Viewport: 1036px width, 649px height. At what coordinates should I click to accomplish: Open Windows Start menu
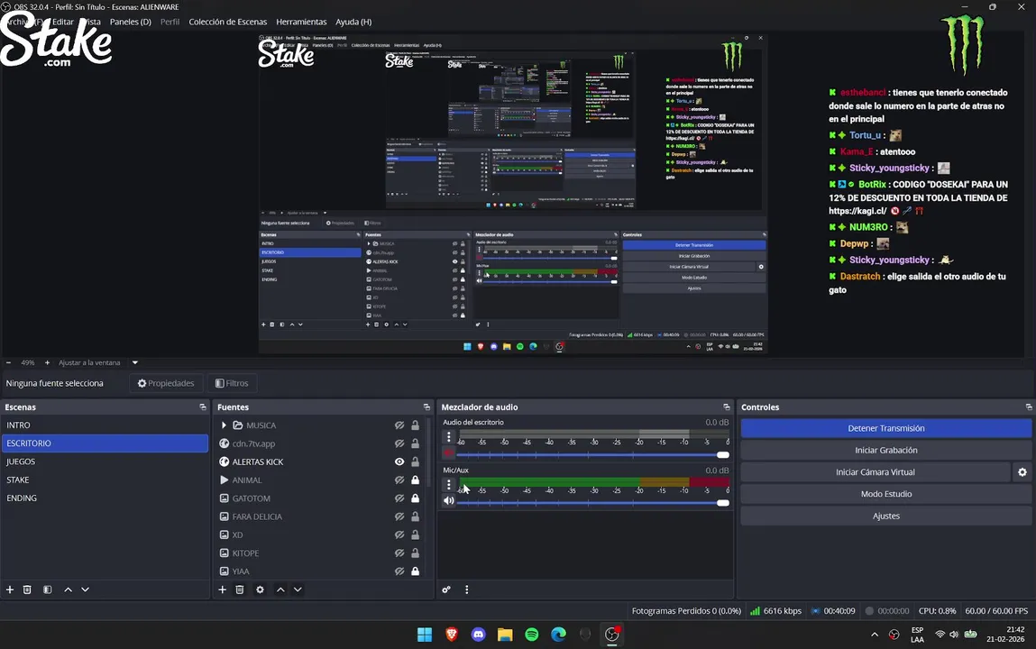tap(425, 635)
